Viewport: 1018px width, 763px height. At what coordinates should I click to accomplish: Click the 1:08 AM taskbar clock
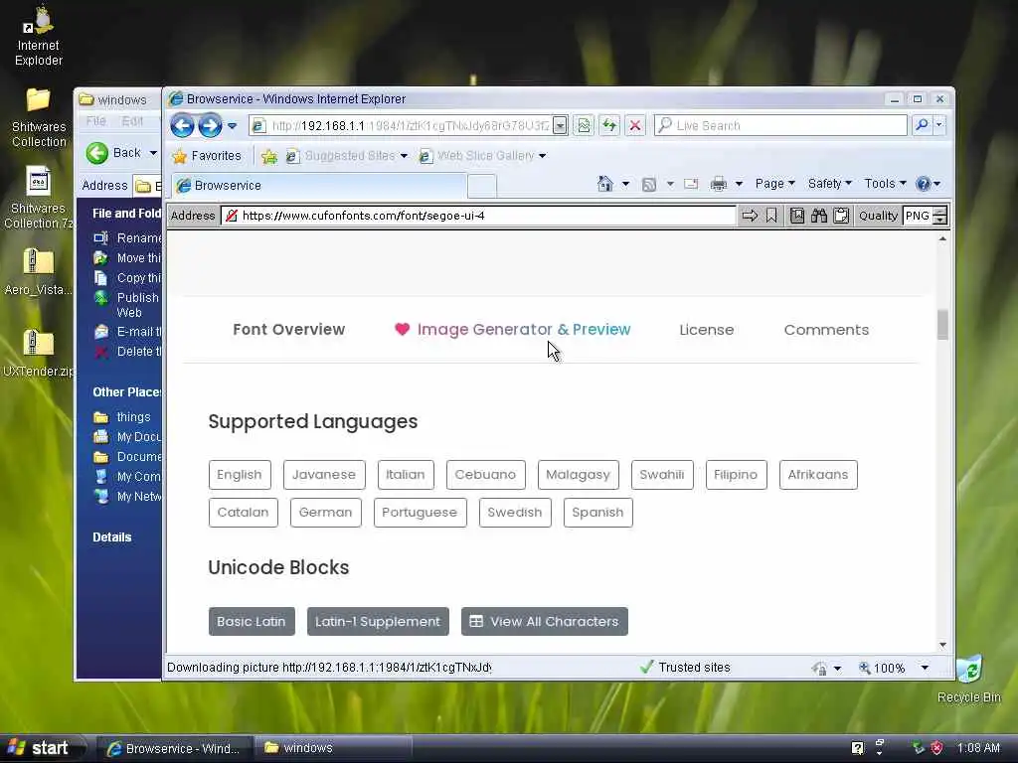(978, 748)
